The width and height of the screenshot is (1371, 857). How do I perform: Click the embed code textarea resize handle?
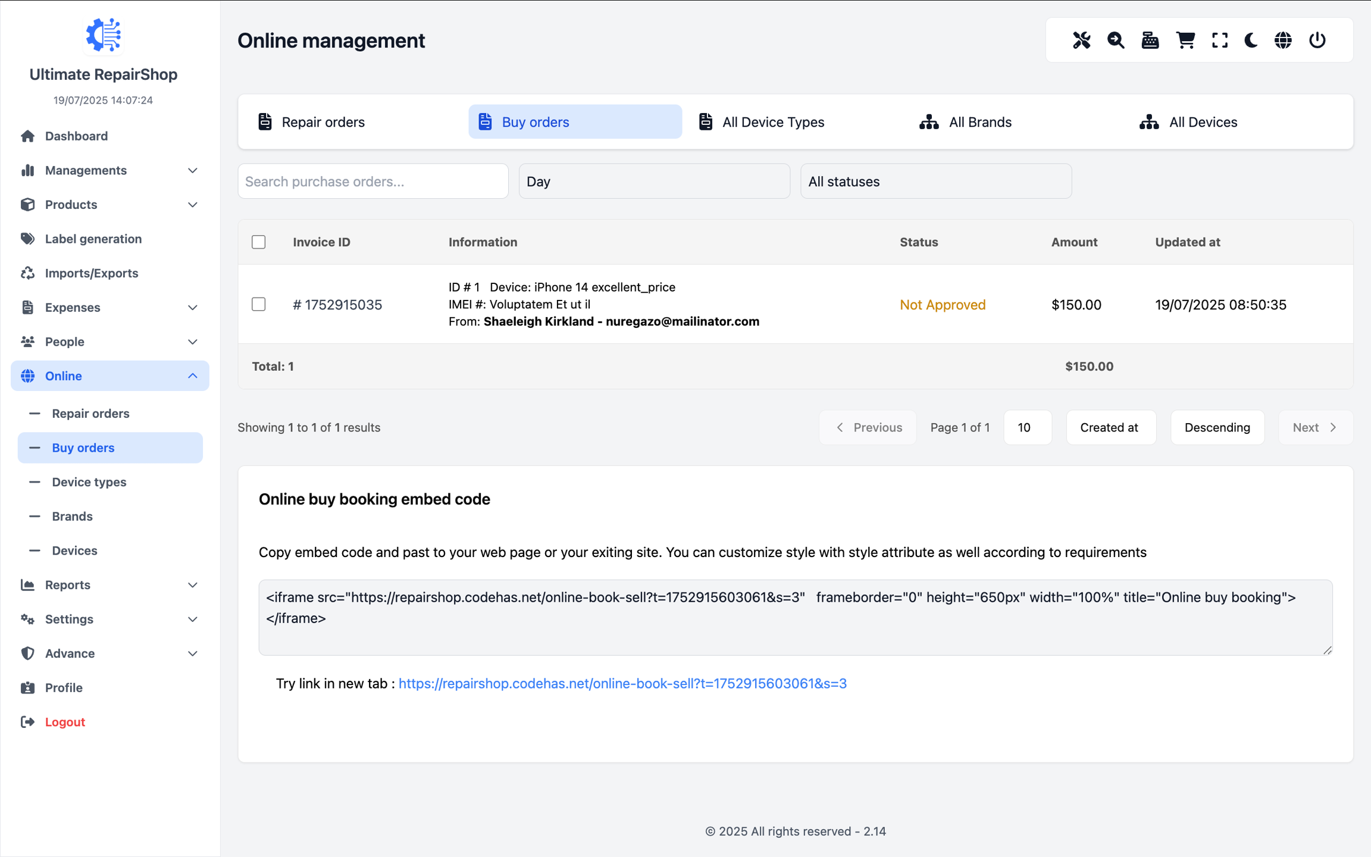1328,650
